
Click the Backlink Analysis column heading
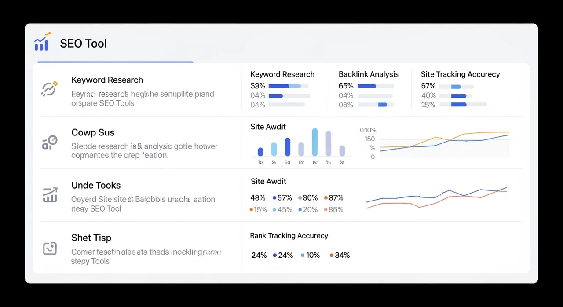point(369,74)
